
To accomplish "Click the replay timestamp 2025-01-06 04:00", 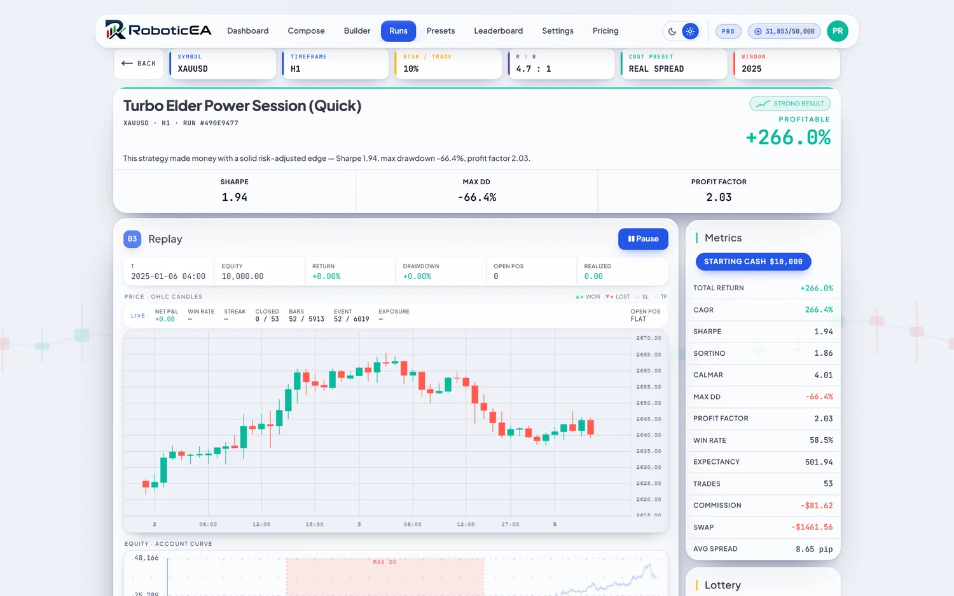I will click(169, 276).
